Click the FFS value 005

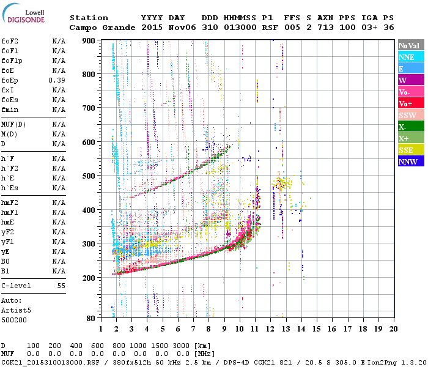point(292,28)
